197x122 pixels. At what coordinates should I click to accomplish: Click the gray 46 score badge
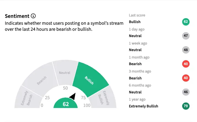186,92
